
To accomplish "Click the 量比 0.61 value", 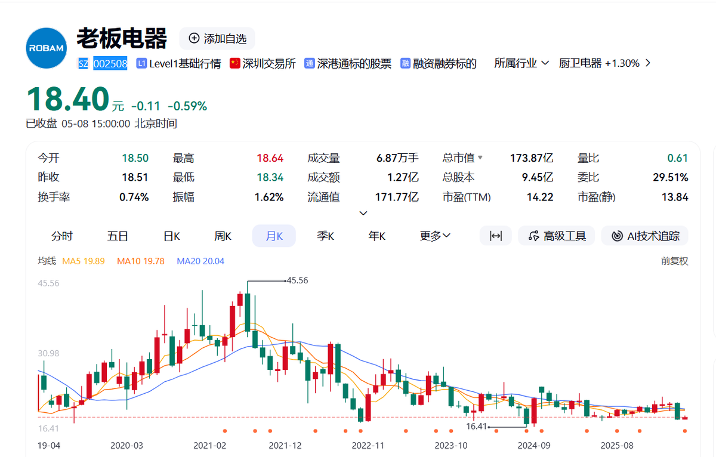I will pos(678,158).
